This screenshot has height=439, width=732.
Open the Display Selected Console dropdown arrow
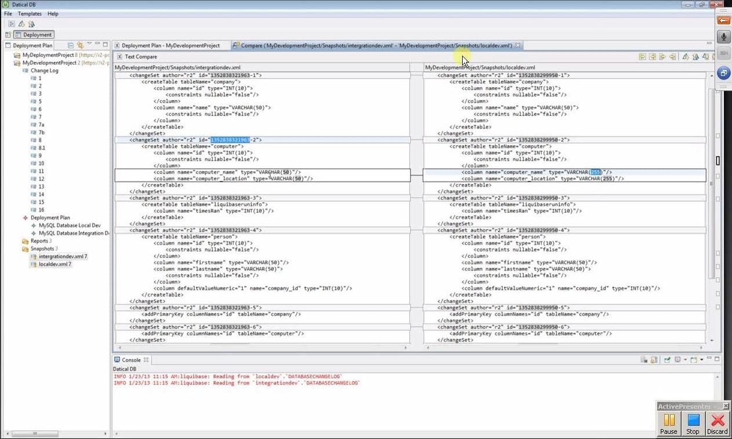[685, 360]
